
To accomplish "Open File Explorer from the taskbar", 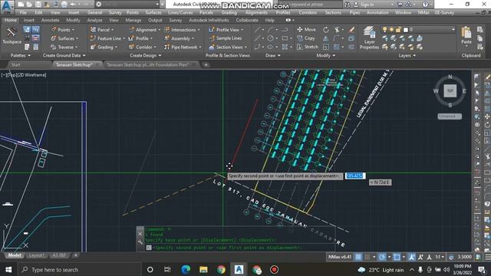I will pos(203,270).
